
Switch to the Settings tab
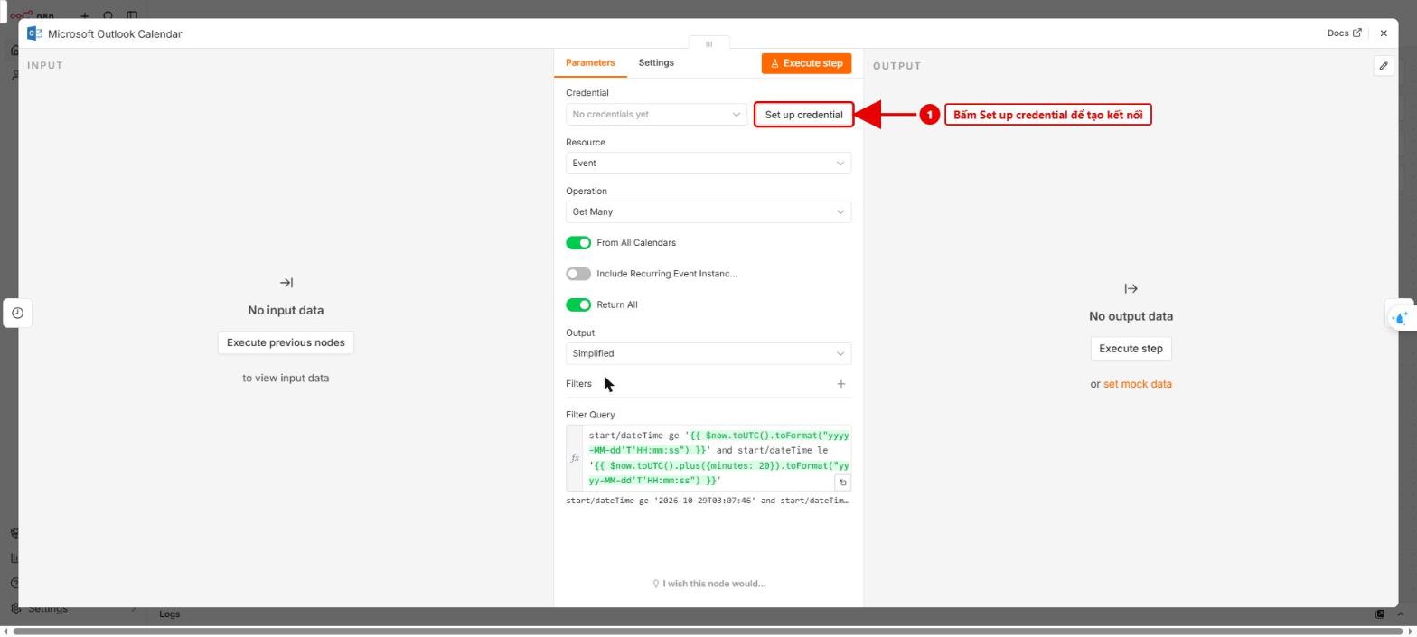tap(656, 62)
